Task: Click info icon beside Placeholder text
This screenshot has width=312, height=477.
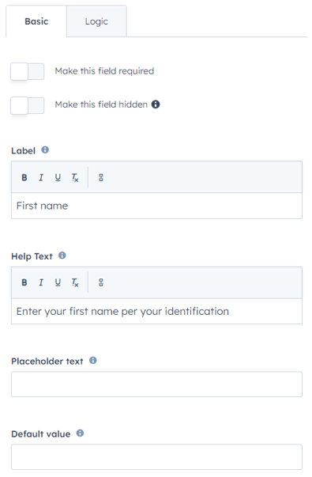Action: click(93, 361)
